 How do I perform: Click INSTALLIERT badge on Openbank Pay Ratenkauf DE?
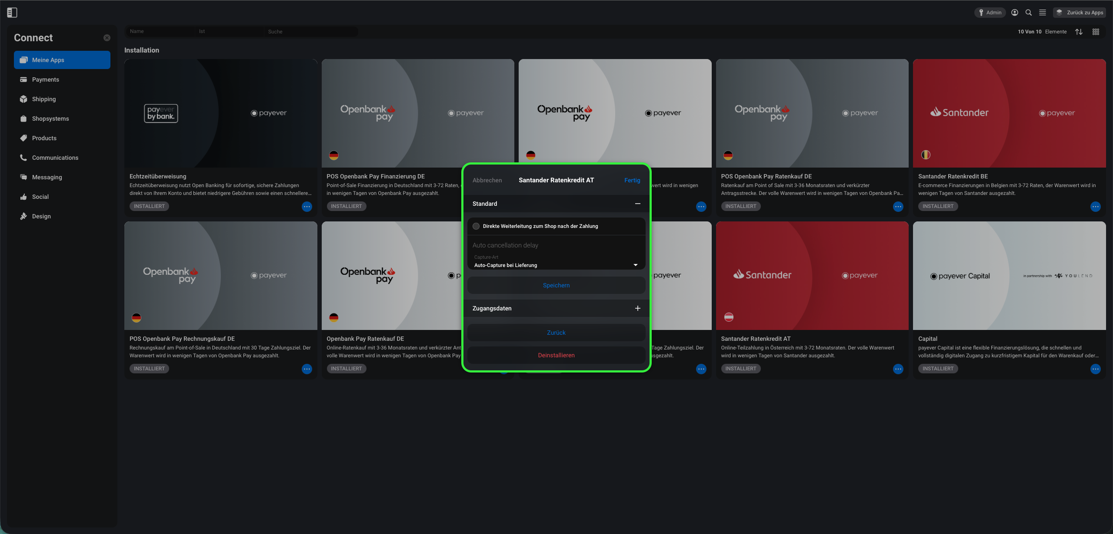pyautogui.click(x=346, y=369)
